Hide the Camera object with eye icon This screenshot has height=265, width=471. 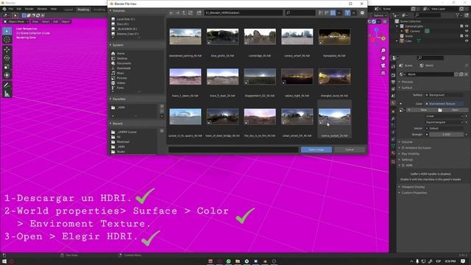pos(467,31)
